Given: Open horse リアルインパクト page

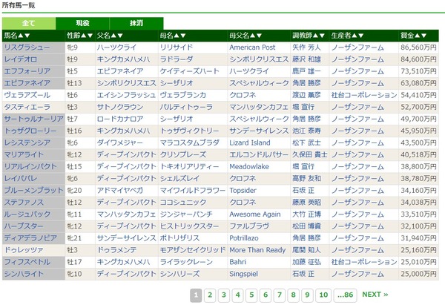Looking at the screenshot, I should 30,167.
